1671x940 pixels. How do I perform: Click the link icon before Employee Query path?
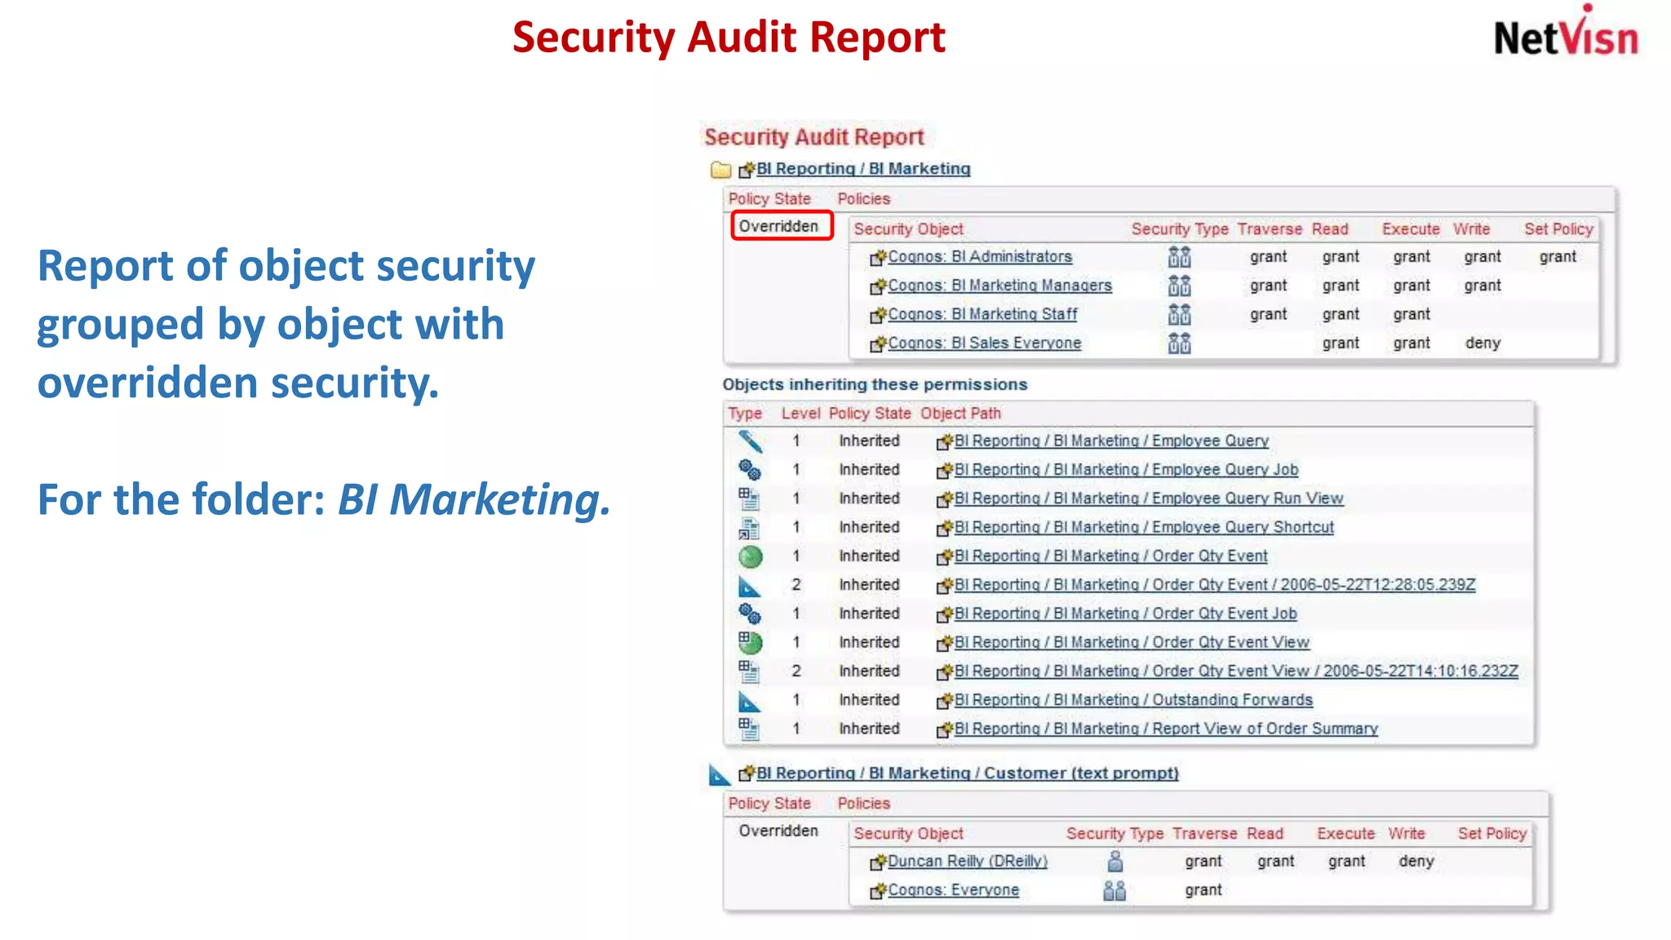(x=945, y=442)
